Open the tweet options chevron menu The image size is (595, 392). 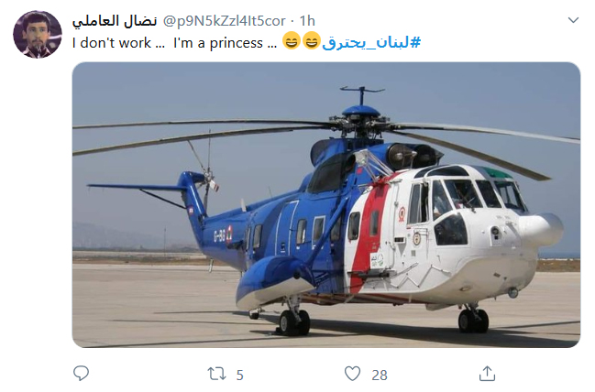(x=573, y=20)
